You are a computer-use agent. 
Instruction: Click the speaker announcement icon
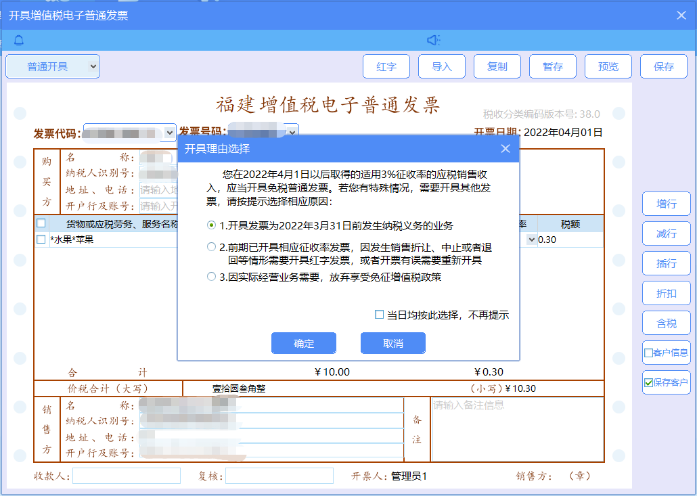tap(433, 41)
